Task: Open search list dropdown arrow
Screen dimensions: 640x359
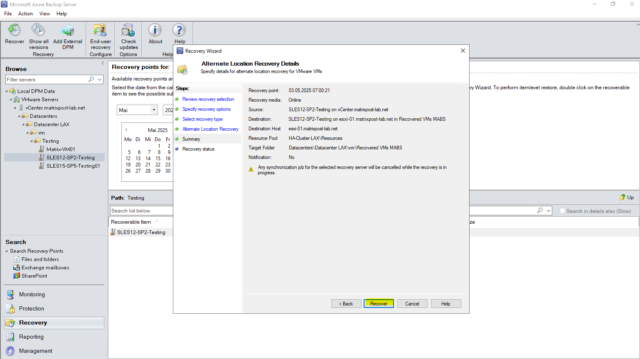Action: pos(549,211)
